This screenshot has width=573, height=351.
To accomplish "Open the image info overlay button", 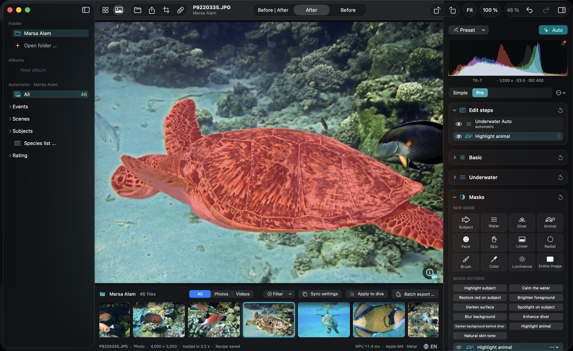I will tap(430, 272).
